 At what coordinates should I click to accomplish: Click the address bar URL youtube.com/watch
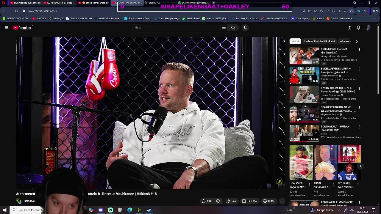pyautogui.click(x=43, y=11)
